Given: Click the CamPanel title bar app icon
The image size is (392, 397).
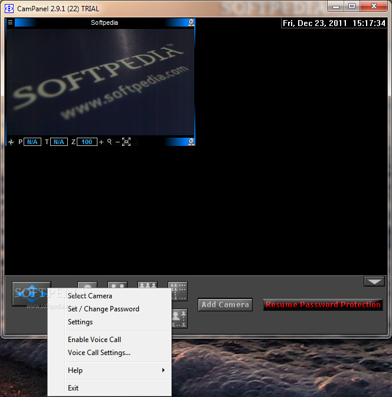Looking at the screenshot, I should 9,9.
